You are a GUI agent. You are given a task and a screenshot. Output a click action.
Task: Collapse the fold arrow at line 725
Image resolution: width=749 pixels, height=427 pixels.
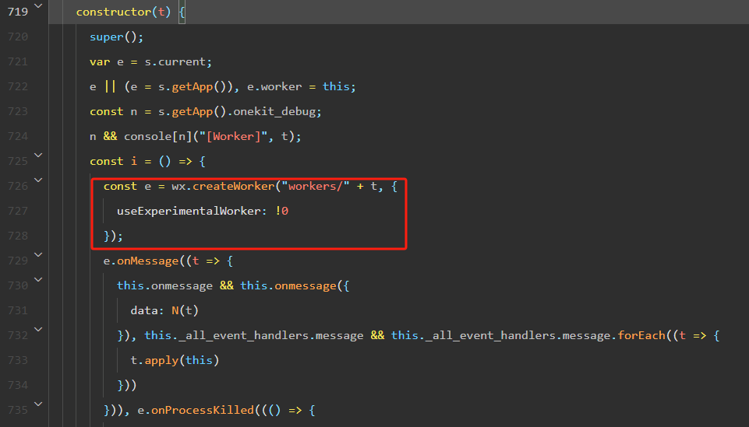pos(38,156)
